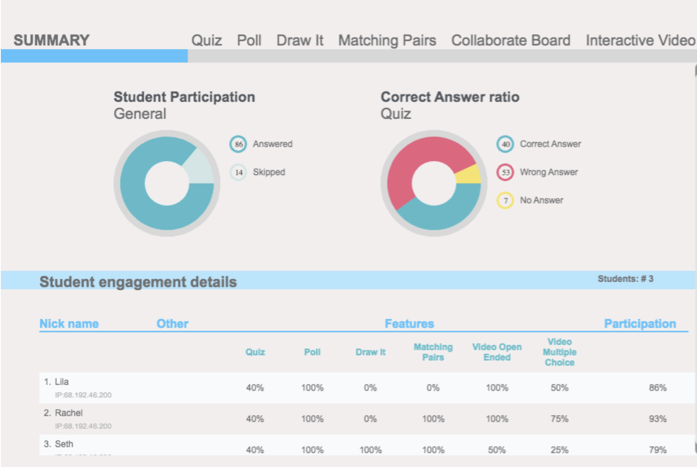Select the SUMMARY tab

pyautogui.click(x=51, y=40)
